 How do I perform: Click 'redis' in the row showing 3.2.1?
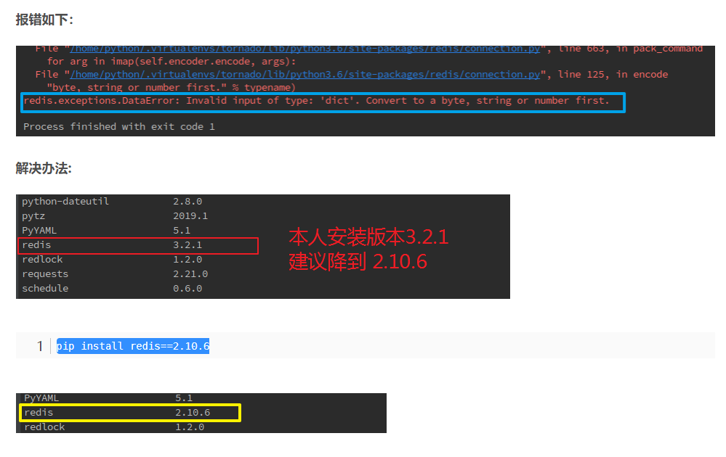[36, 245]
